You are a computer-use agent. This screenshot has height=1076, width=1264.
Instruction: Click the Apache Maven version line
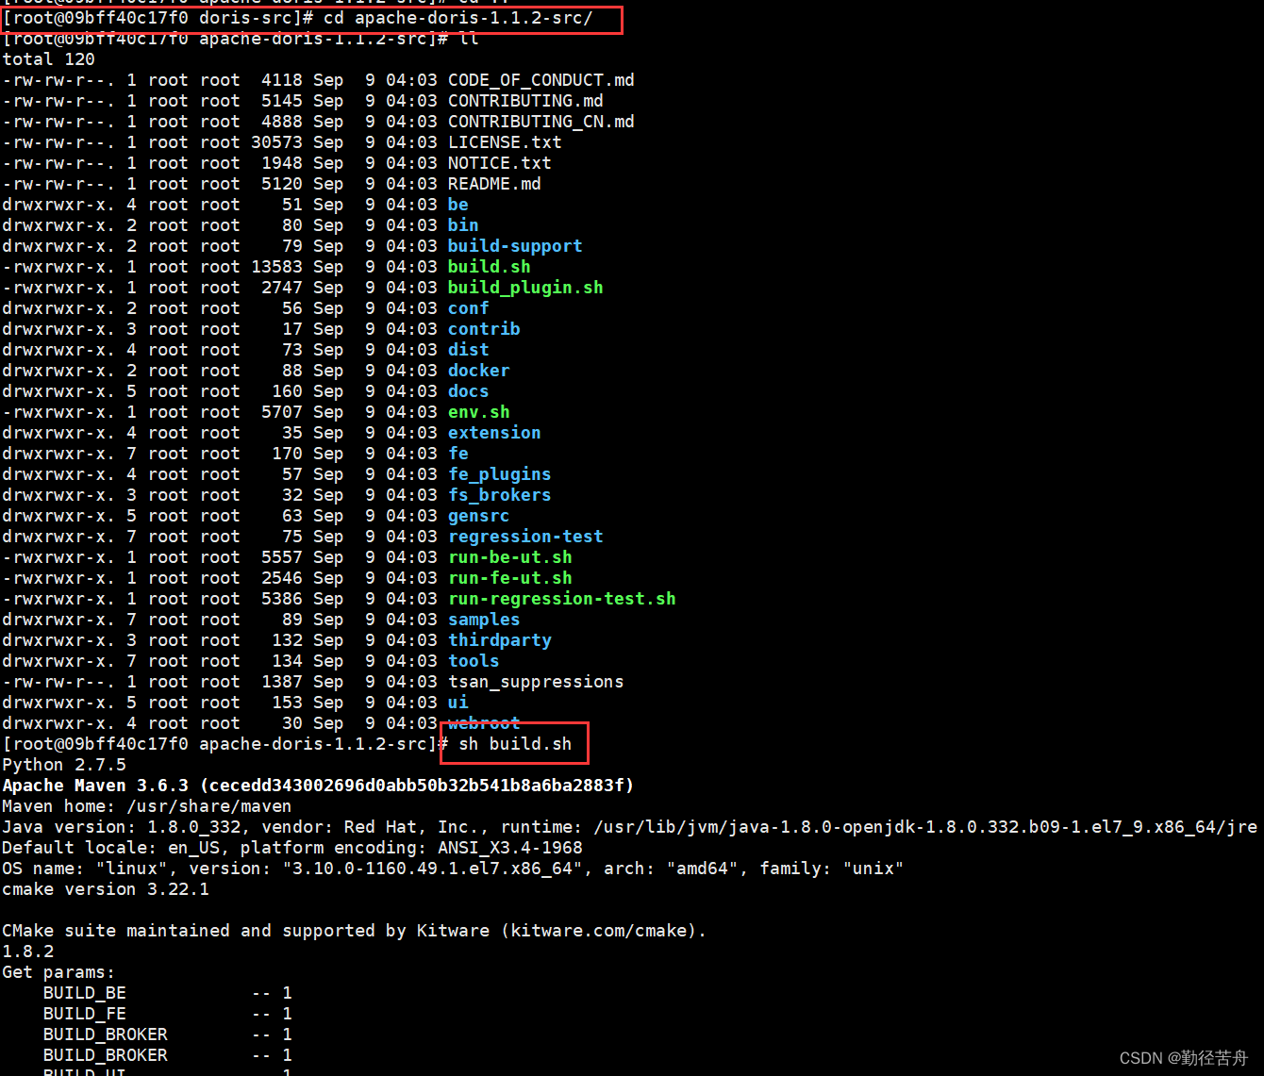[x=317, y=785]
